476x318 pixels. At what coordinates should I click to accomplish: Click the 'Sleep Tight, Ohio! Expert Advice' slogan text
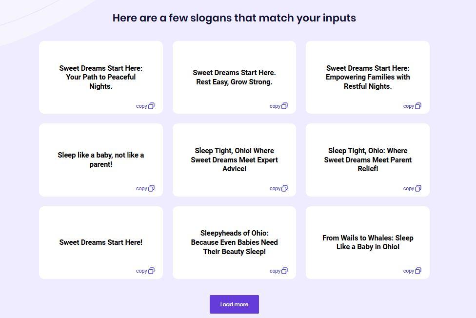pyautogui.click(x=234, y=159)
